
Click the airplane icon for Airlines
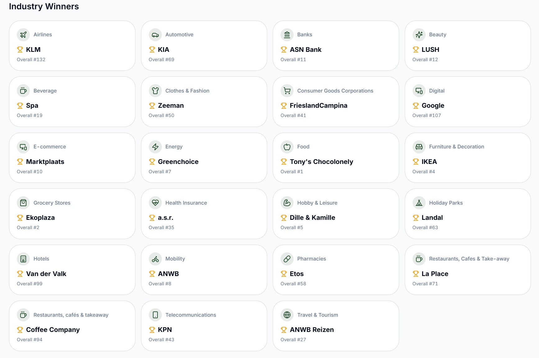click(x=23, y=35)
